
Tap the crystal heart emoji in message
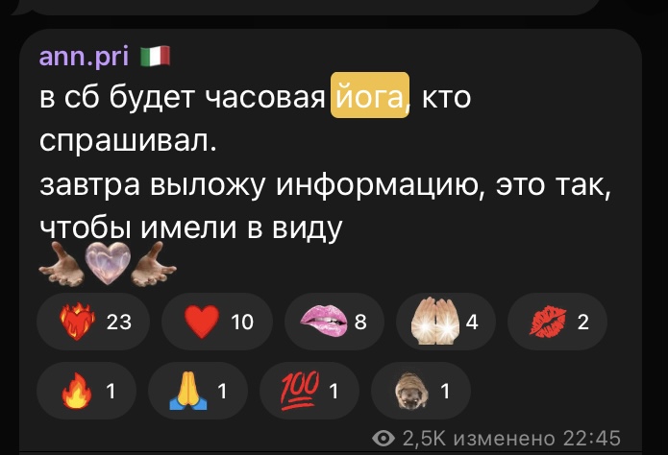click(108, 263)
